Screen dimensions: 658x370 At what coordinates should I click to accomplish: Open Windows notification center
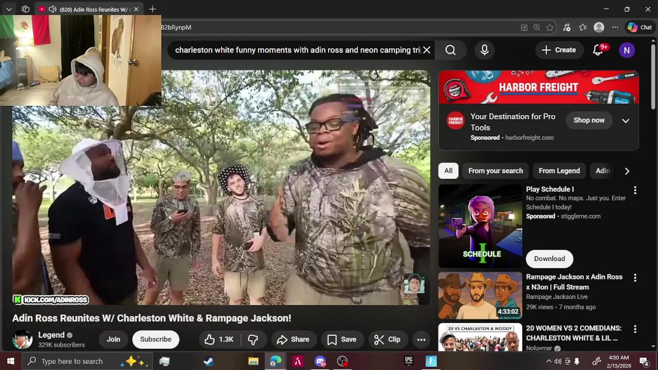coord(644,361)
